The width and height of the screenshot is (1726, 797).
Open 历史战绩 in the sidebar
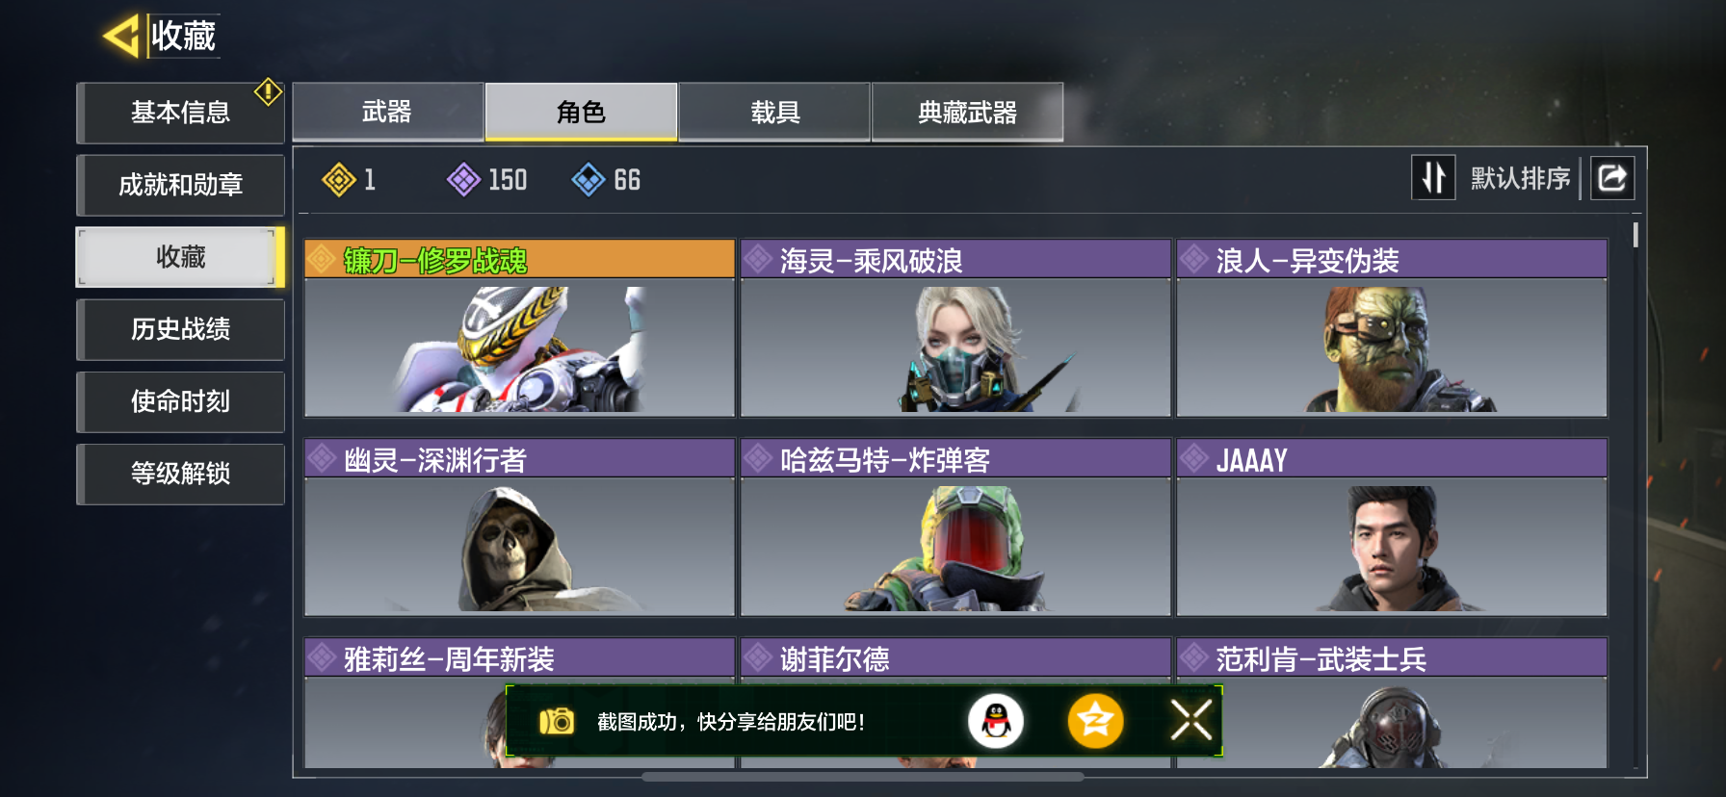tap(180, 329)
